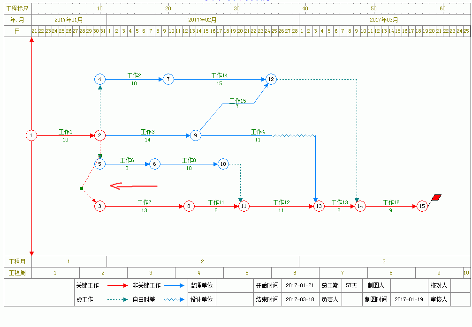Click the 57天 total duration cell
Image resolution: width=472 pixels, height=327 pixels.
pyautogui.click(x=351, y=285)
